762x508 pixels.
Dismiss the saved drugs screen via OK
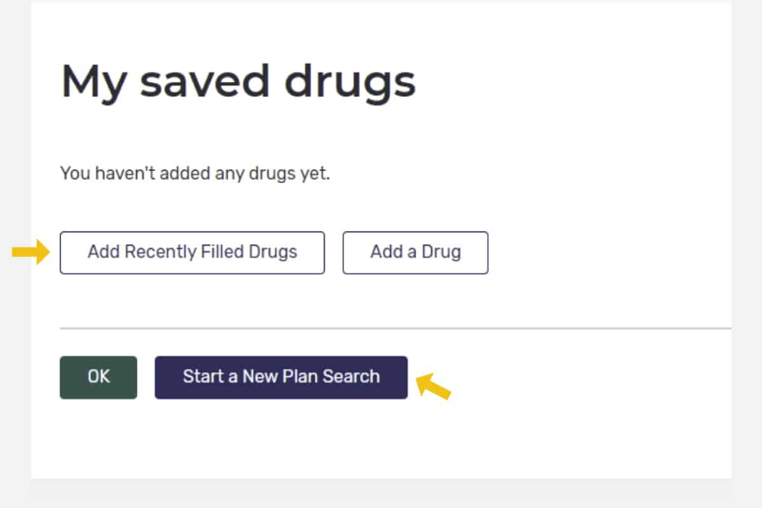(98, 377)
